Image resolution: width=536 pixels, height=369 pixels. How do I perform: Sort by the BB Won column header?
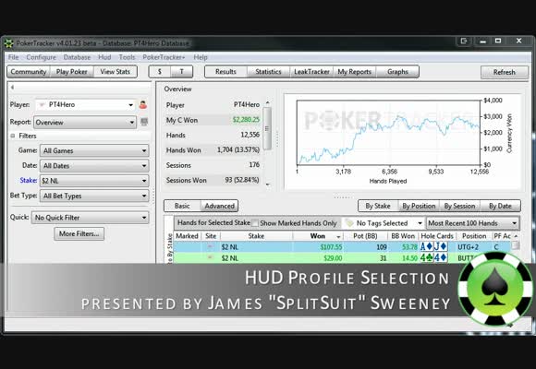click(x=403, y=236)
